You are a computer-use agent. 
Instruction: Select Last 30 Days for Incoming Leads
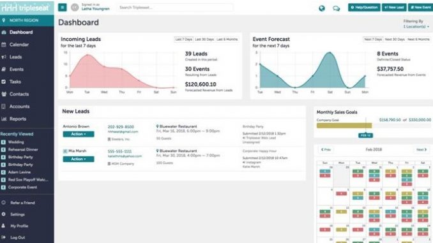pyautogui.click(x=204, y=40)
